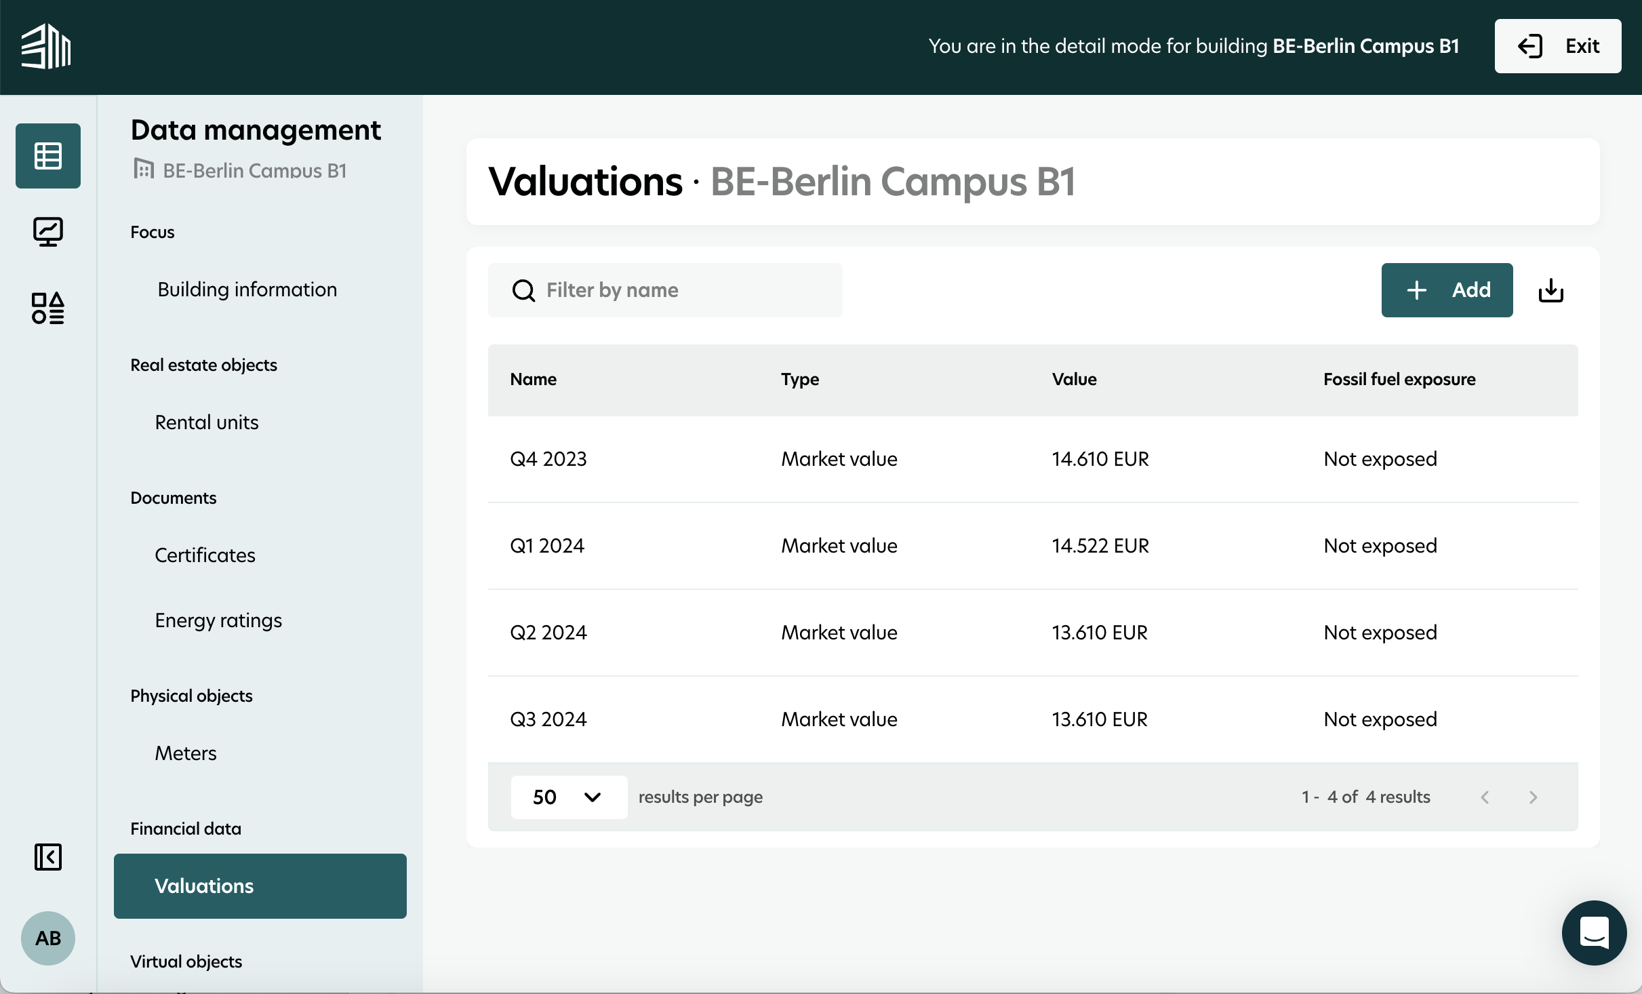Screen dimensions: 1642x994
Task: Click the company logo in the header
Action: pos(46,46)
